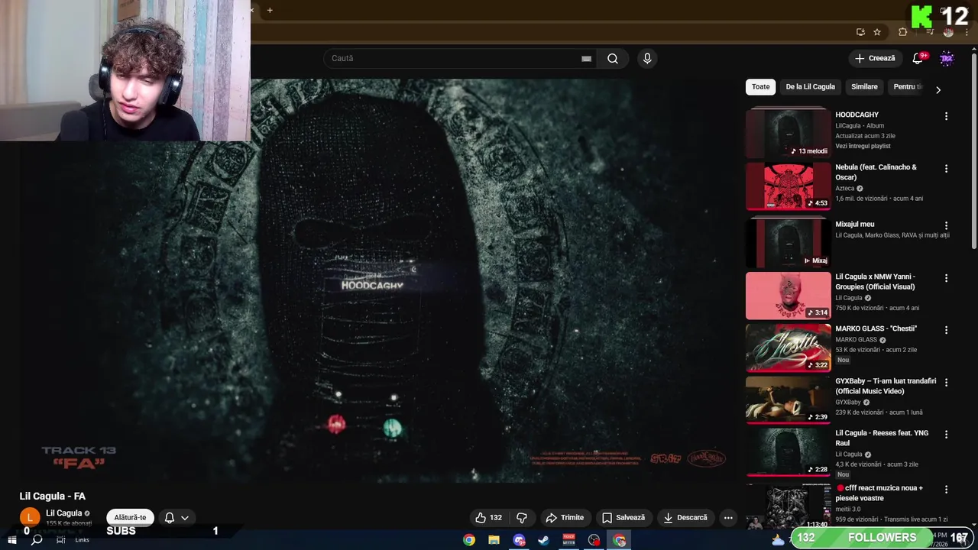Open options for Mixajul meu
Viewport: 978px width, 550px height.
946,225
